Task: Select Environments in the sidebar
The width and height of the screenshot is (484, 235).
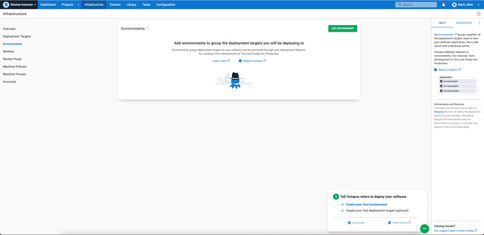Action: (13, 44)
